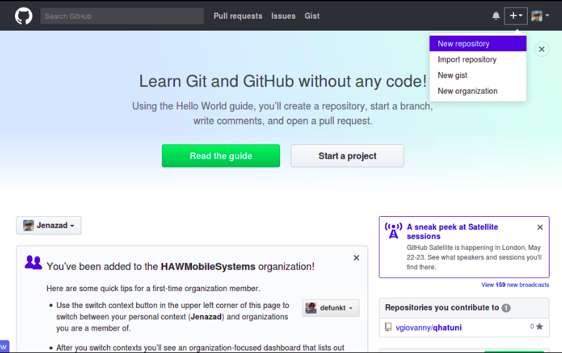The height and width of the screenshot is (353, 562).
Task: Focus the Search GitHub field
Action: 122,16
